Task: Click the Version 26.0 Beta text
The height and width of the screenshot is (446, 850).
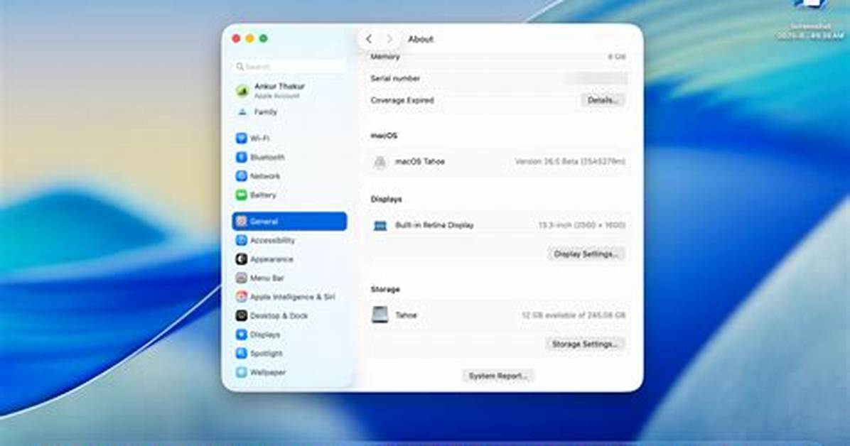Action: (570, 161)
